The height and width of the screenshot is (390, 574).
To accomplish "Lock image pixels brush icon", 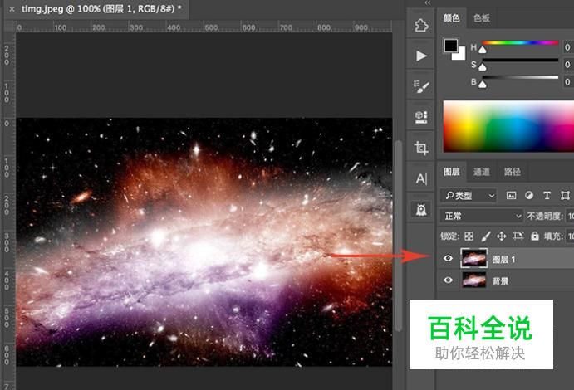I will (485, 236).
